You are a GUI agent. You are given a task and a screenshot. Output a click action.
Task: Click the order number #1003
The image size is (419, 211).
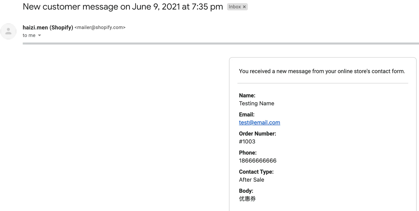(x=247, y=142)
